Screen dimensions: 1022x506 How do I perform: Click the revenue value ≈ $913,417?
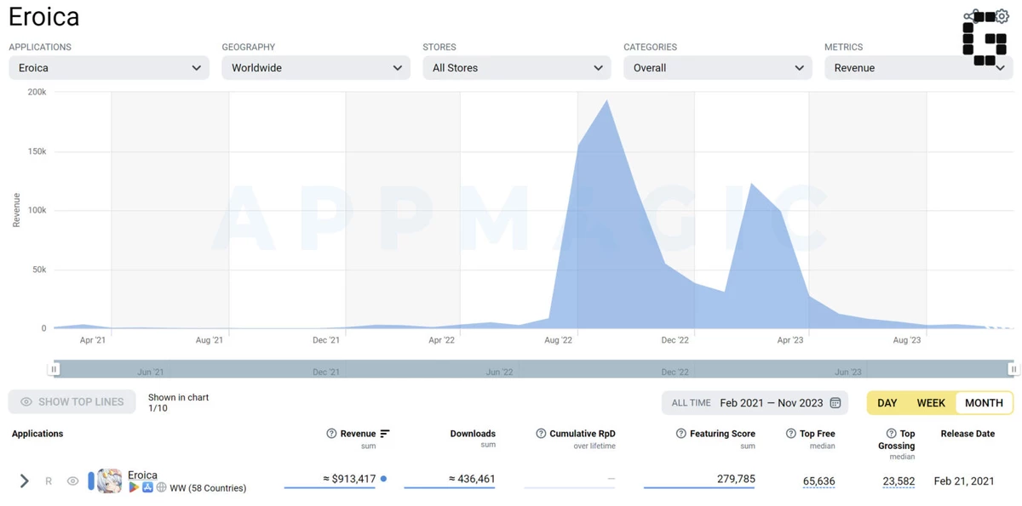349,479
